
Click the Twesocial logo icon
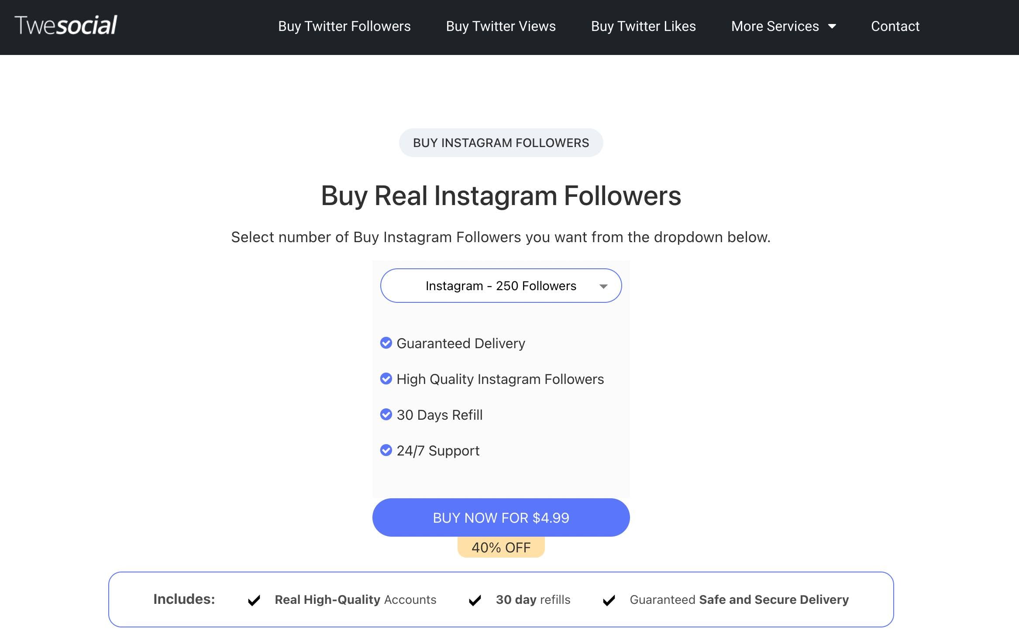[65, 24]
